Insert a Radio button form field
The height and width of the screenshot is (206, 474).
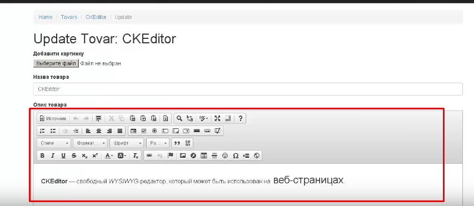154,131
